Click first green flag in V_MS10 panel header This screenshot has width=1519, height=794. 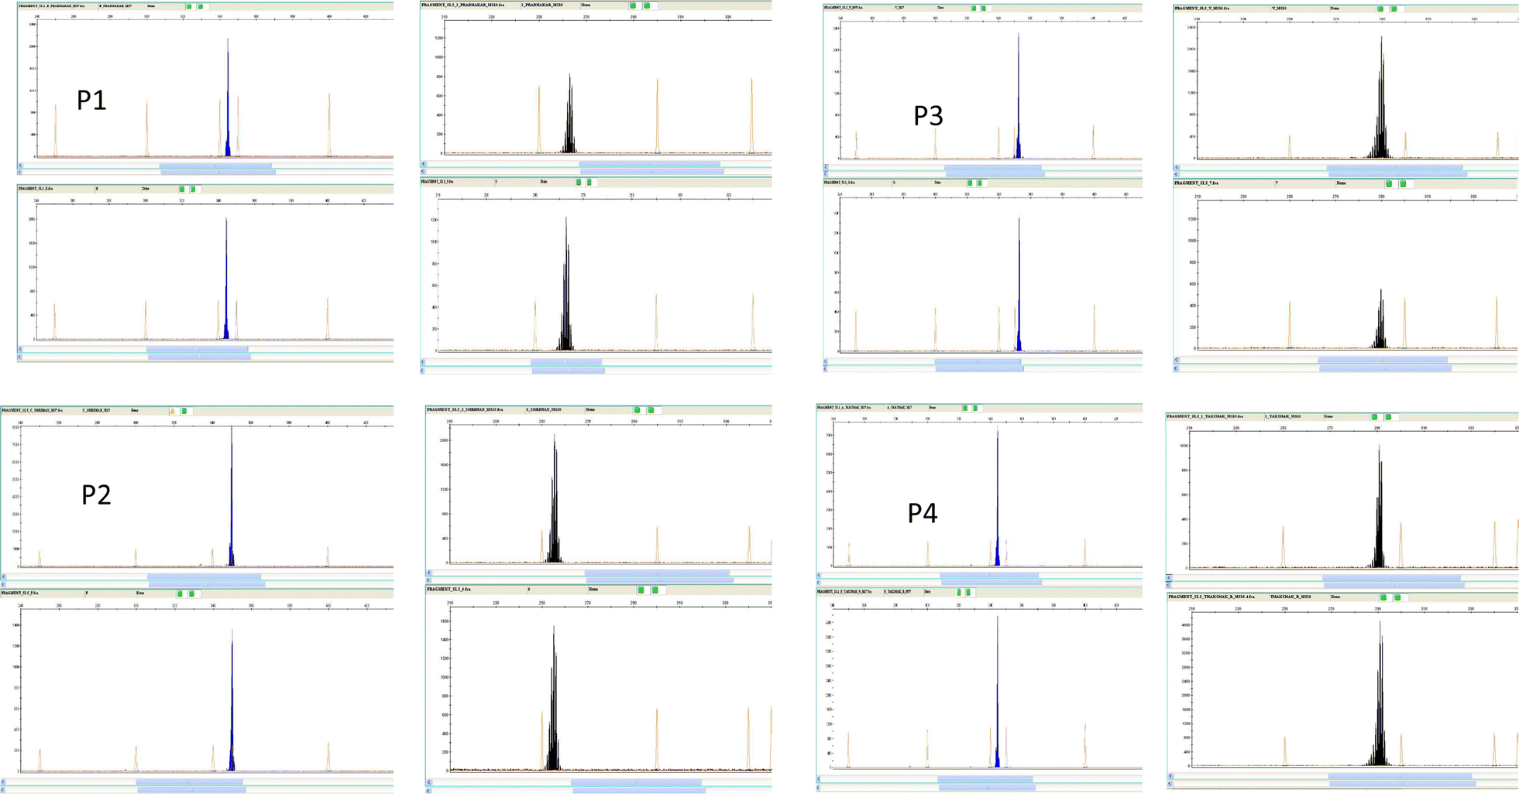(1380, 9)
